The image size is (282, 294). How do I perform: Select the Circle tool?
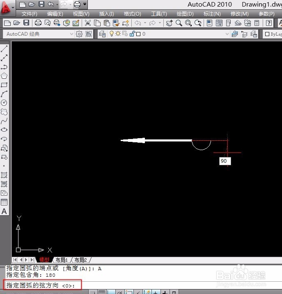[4, 103]
